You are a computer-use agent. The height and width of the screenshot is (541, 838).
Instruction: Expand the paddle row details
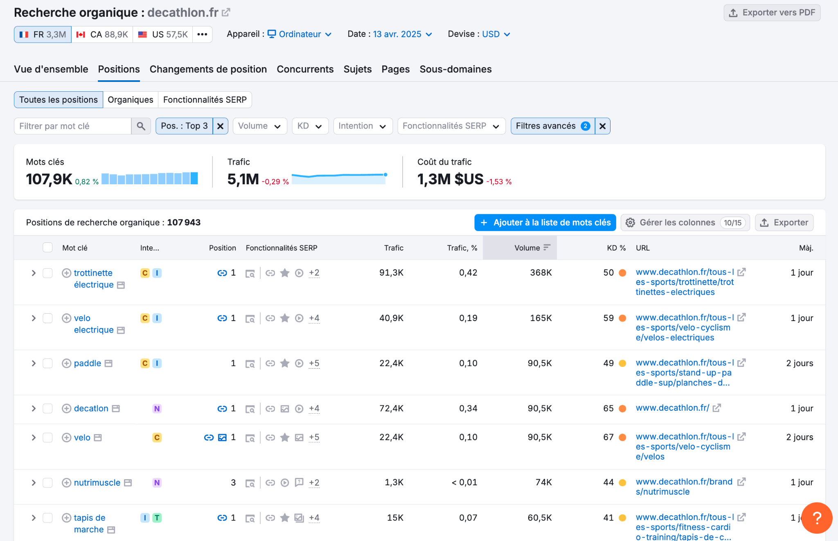coord(34,363)
